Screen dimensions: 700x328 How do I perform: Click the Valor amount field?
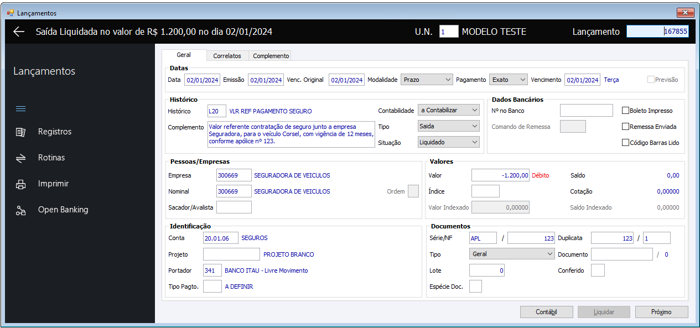click(500, 175)
